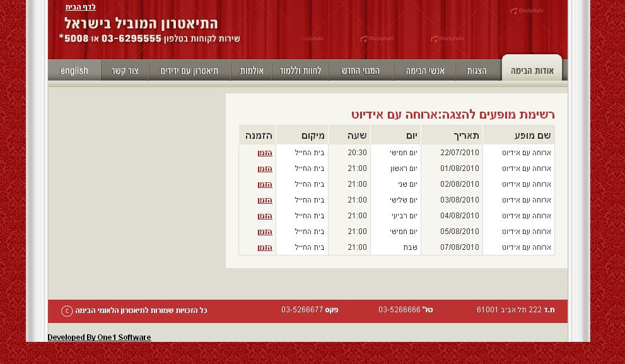Open the אולמות menu item
The width and height of the screenshot is (625, 364).
[x=252, y=71]
